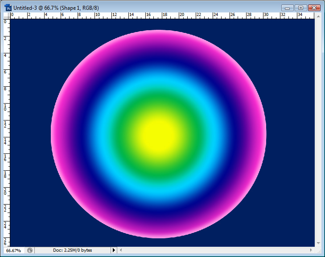Click the ruler origin corner box

pos(6,15)
